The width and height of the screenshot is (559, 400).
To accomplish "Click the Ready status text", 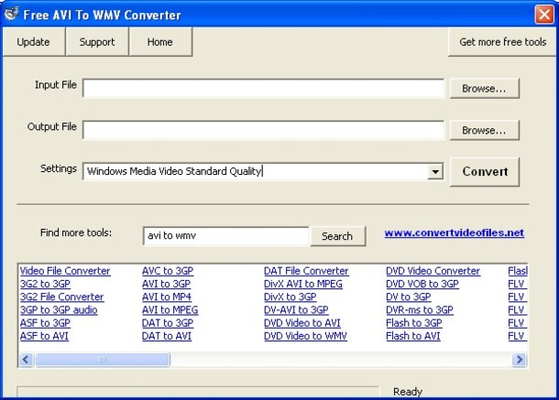I will (408, 392).
